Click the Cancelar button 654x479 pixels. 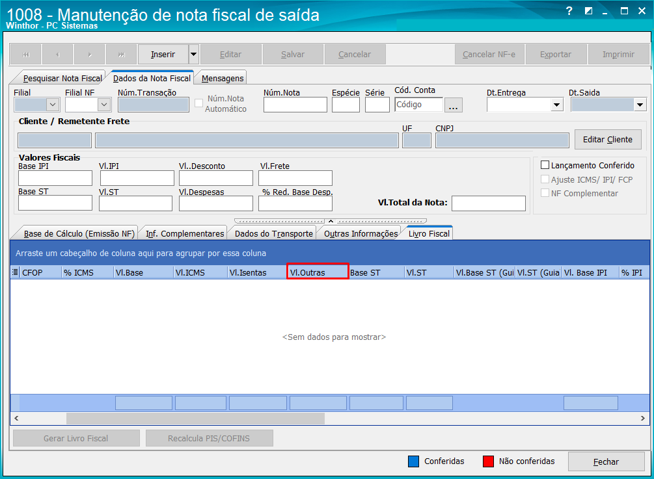355,55
